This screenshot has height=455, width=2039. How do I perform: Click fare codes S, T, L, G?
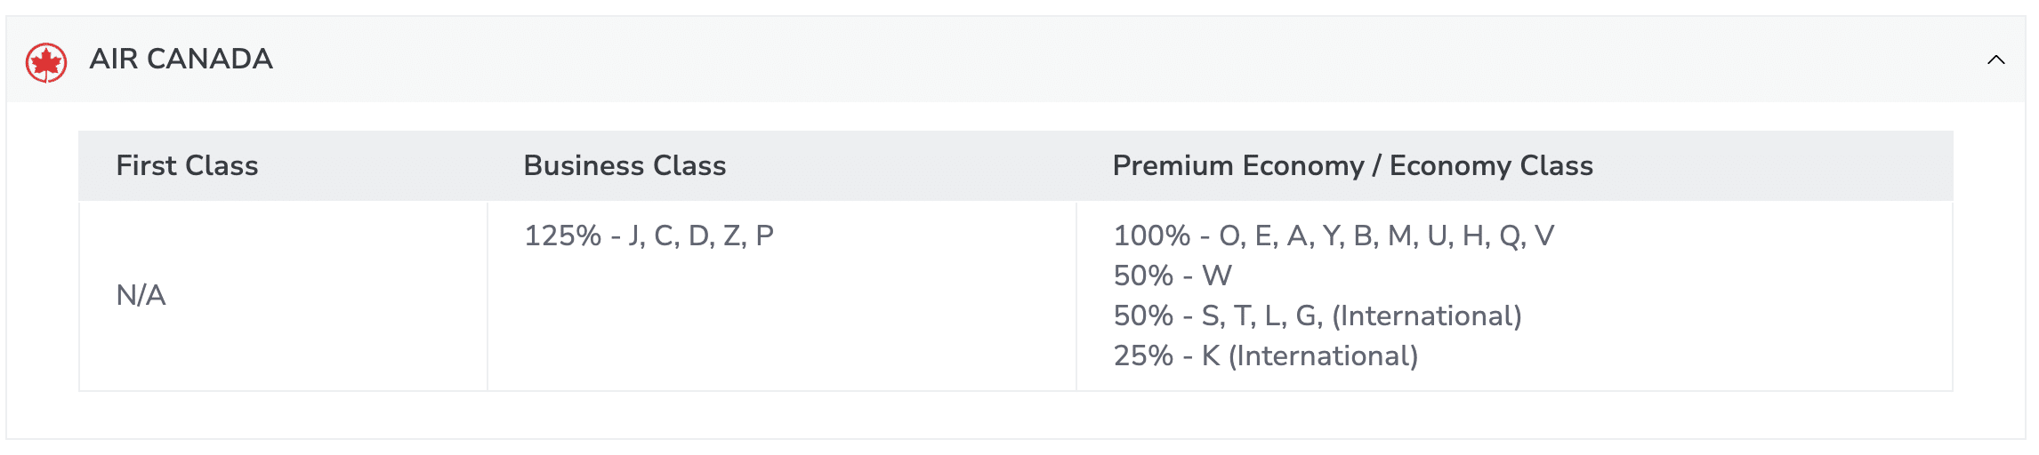(1261, 315)
